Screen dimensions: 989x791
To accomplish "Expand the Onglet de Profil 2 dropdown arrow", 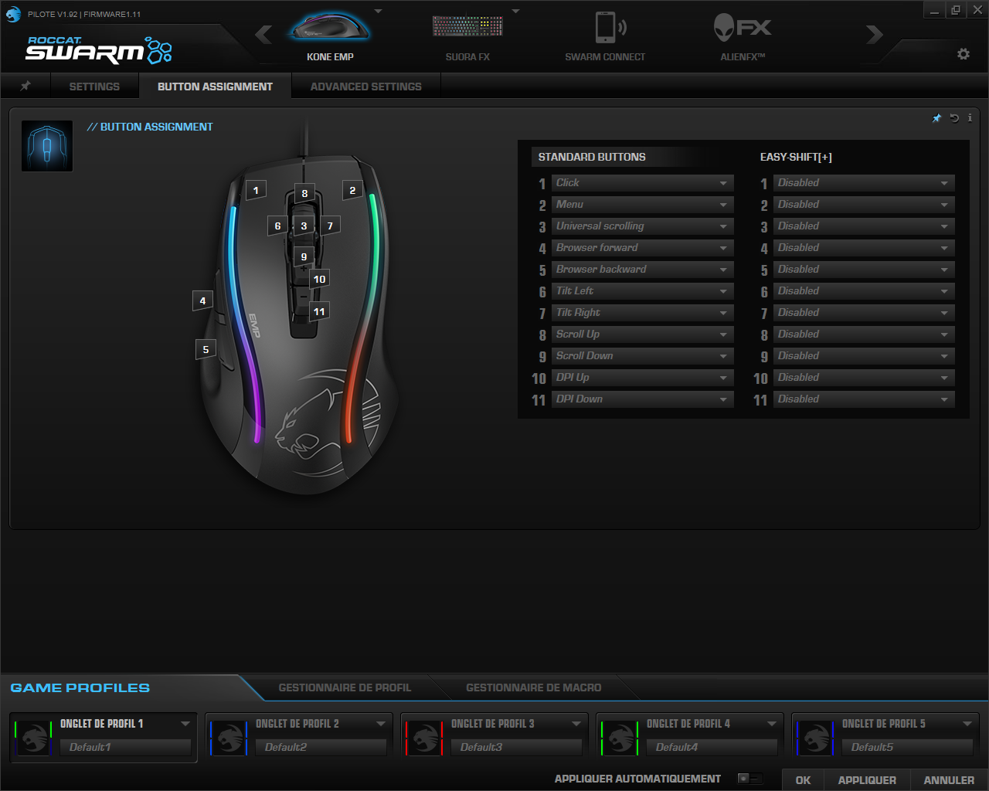I will click(x=381, y=724).
